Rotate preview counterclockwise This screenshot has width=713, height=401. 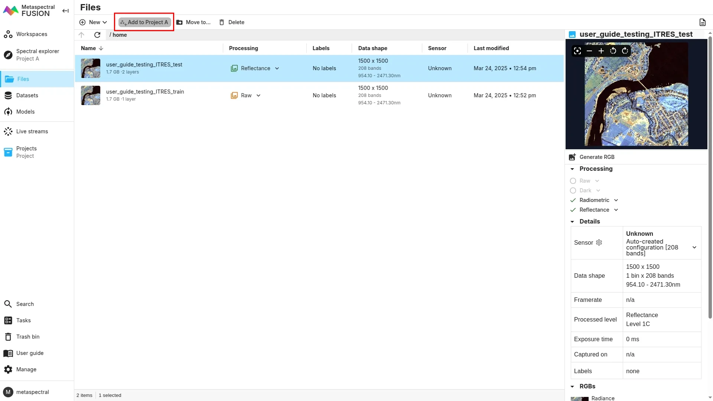[613, 51]
